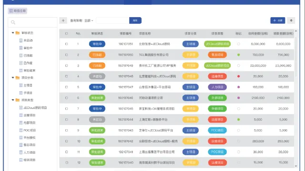Click the icon beside 人力项目 tree node
This screenshot has height=171, width=305.
[x=21, y=152]
